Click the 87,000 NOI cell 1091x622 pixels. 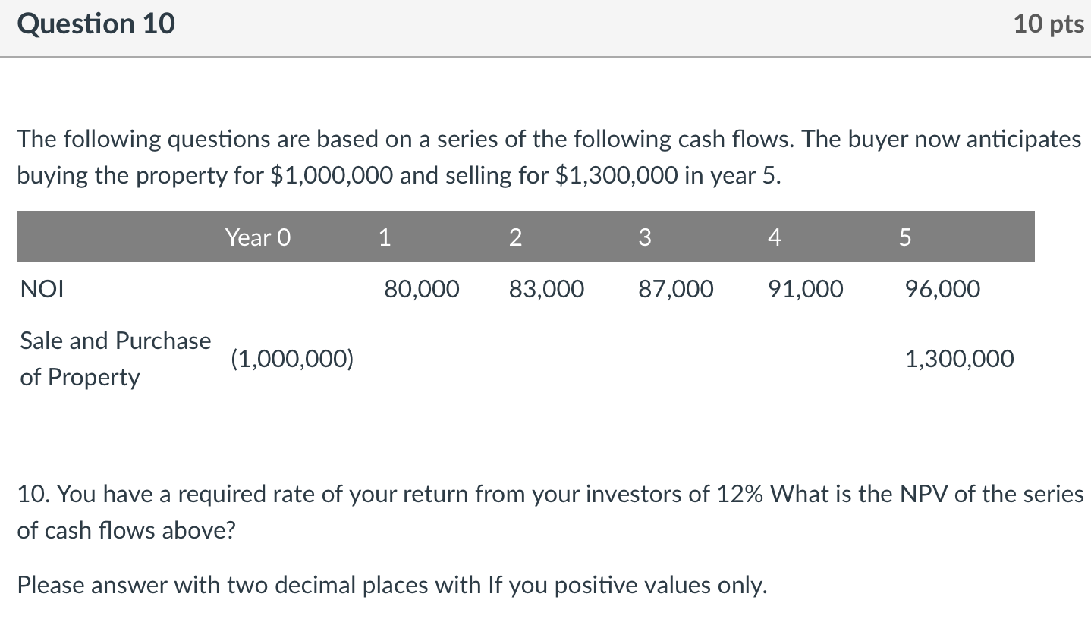[676, 289]
